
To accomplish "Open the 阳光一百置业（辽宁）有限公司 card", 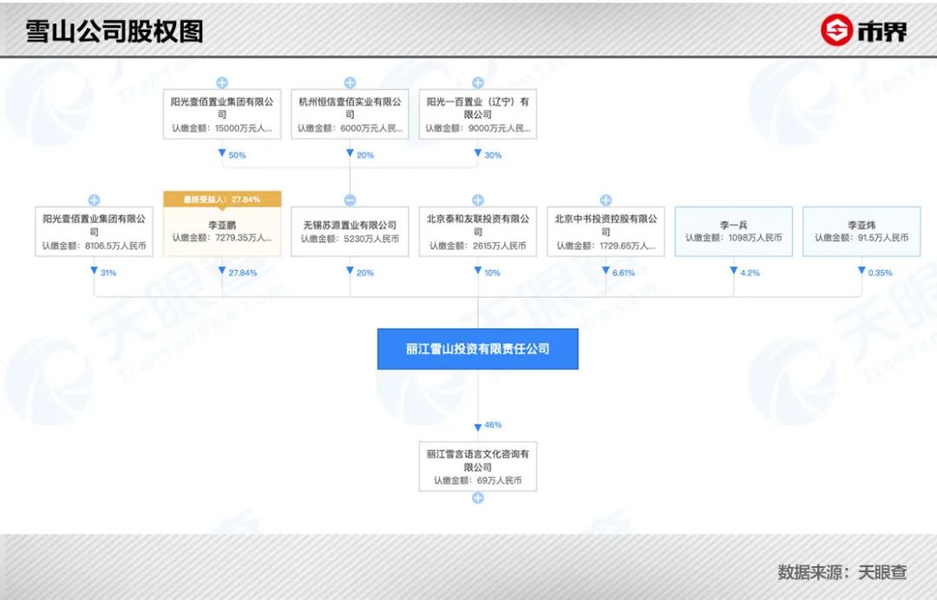I will (477, 115).
